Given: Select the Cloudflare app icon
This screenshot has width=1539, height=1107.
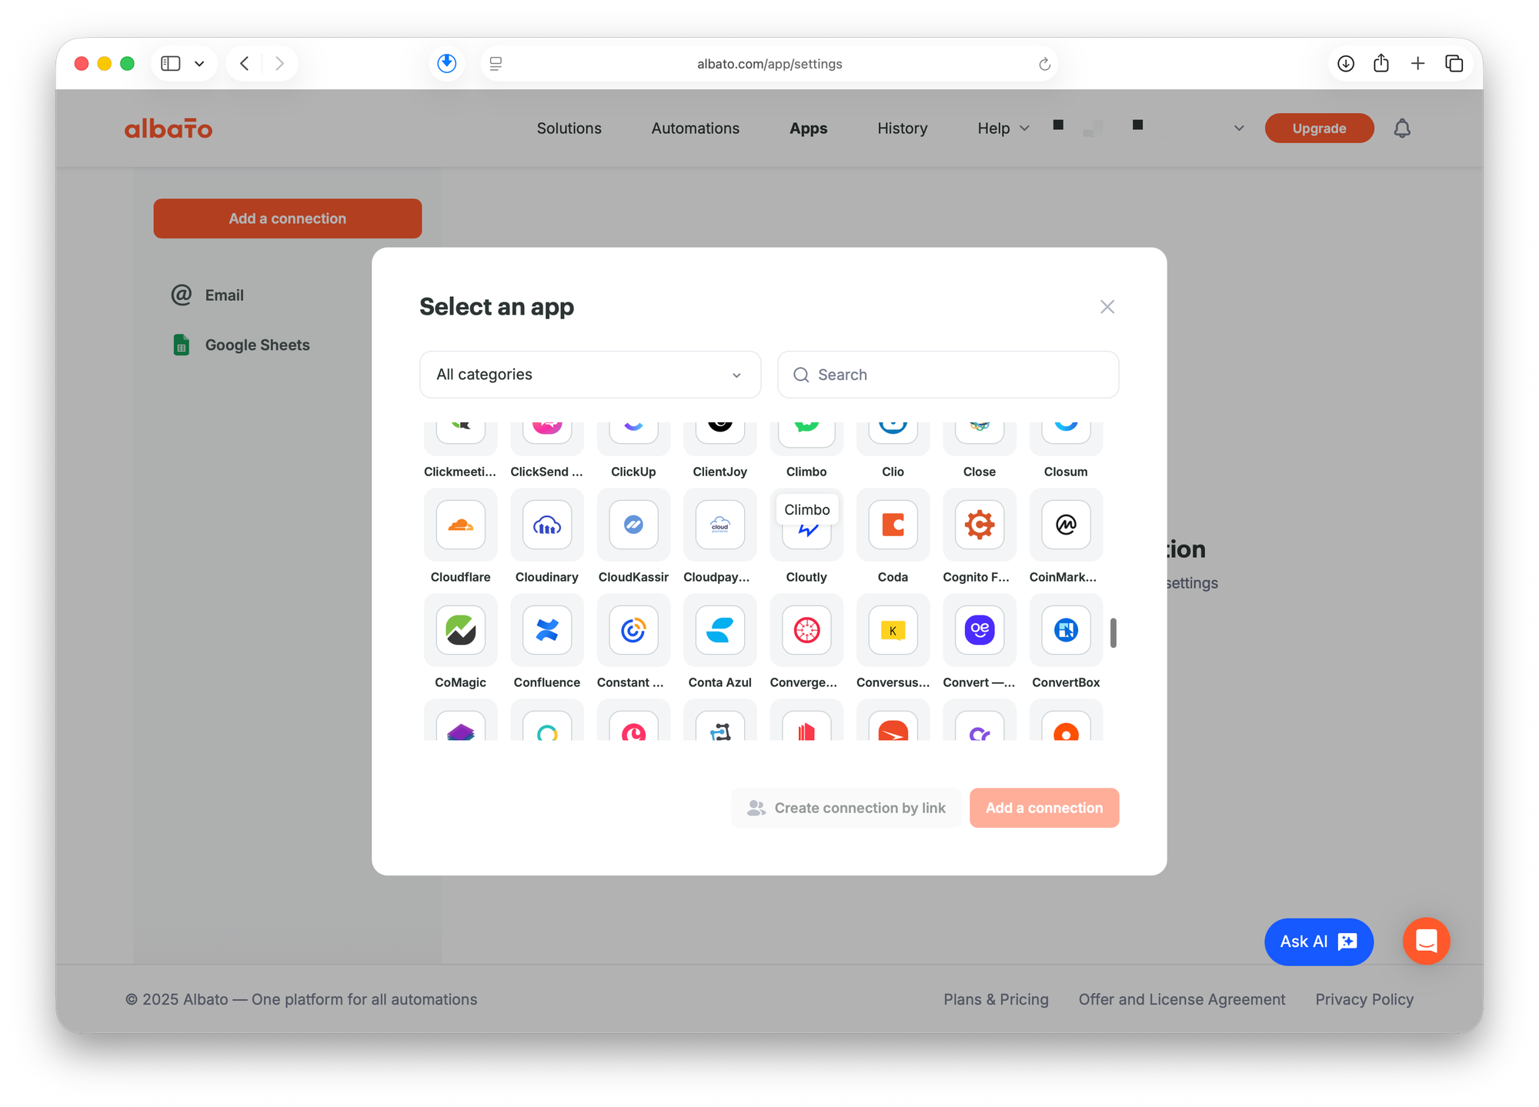Looking at the screenshot, I should pos(460,525).
